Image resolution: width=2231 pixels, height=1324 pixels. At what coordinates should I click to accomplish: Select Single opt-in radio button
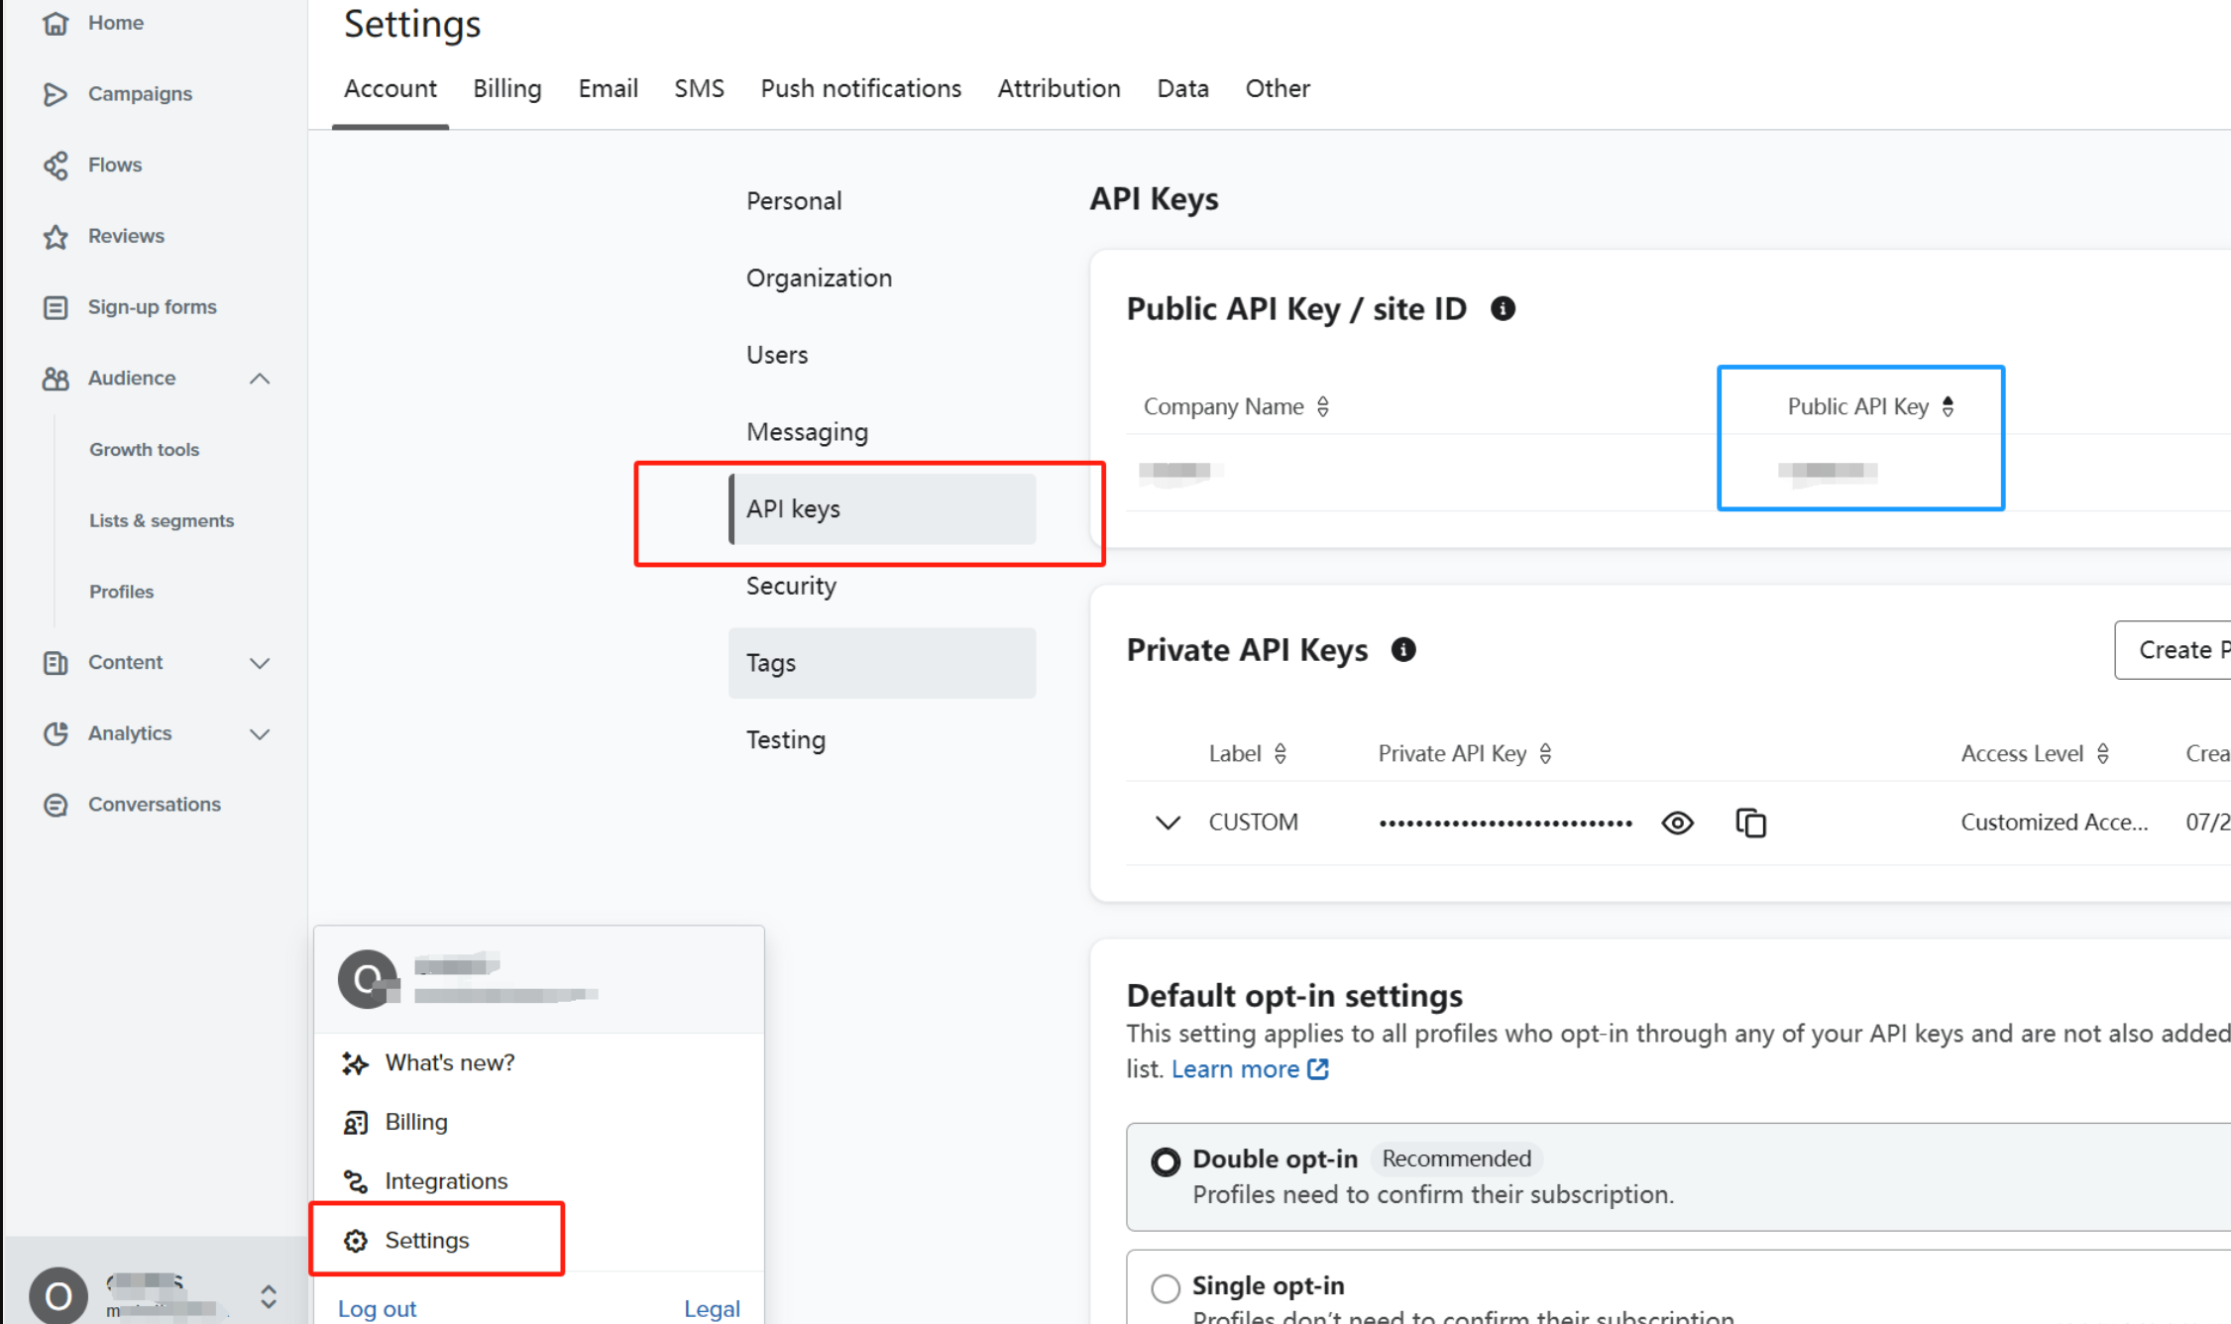click(1166, 1287)
